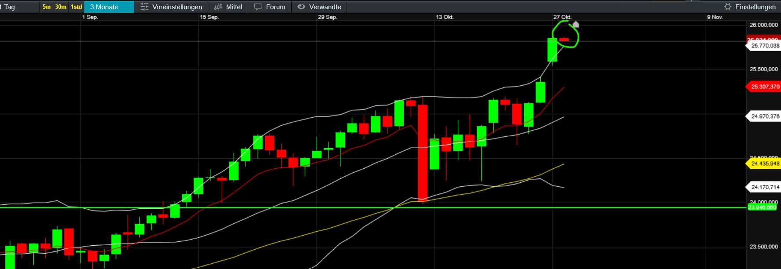Click the 25.500,000 axis value
Screen dimensions: 781x269
(x=763, y=69)
